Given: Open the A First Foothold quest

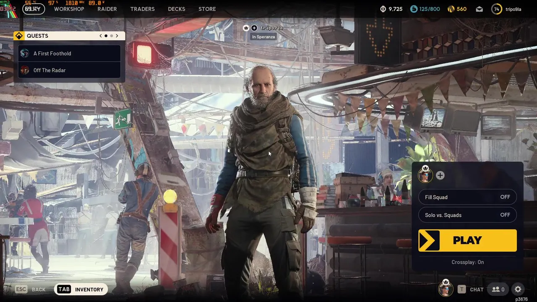Looking at the screenshot, I should (x=69, y=53).
